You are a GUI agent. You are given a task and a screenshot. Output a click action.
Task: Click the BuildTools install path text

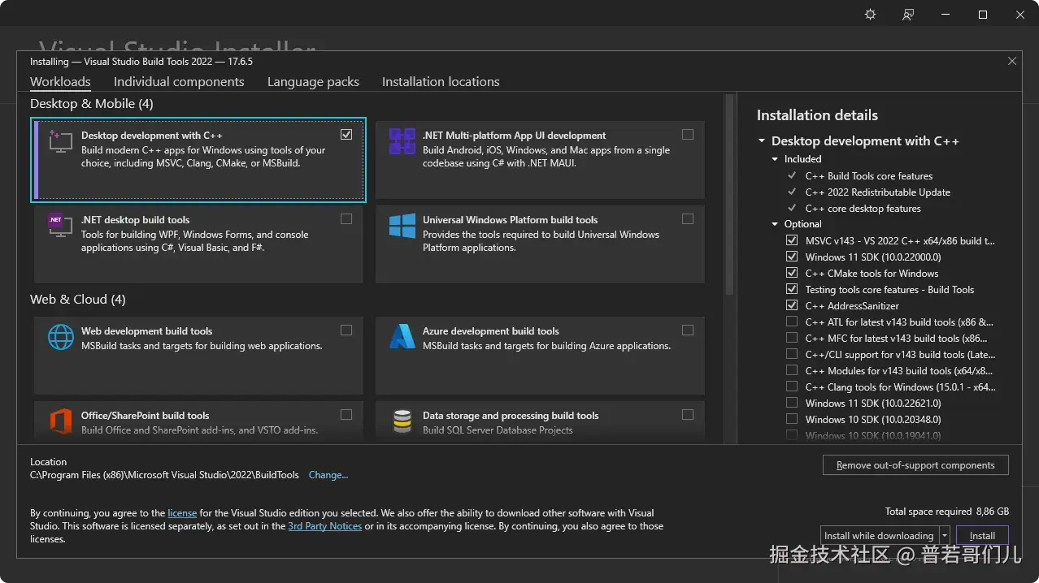click(164, 475)
